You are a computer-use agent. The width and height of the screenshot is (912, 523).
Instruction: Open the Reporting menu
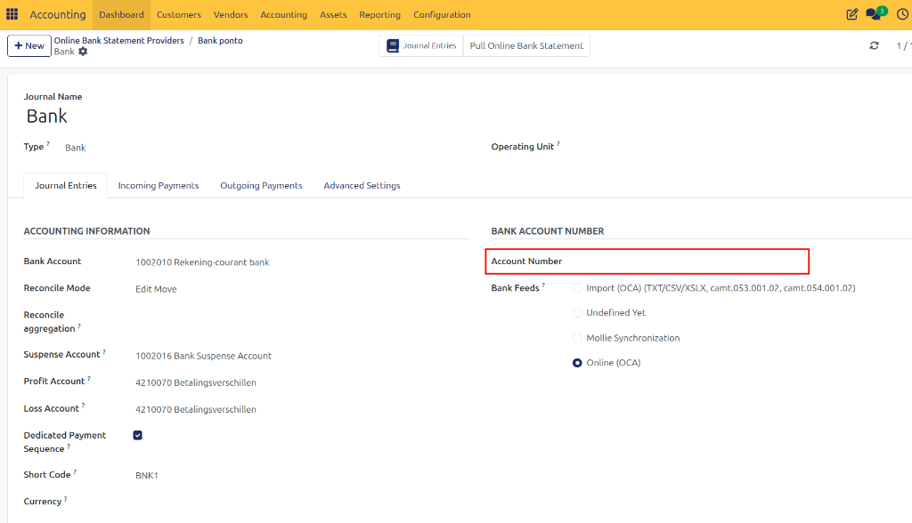point(379,14)
